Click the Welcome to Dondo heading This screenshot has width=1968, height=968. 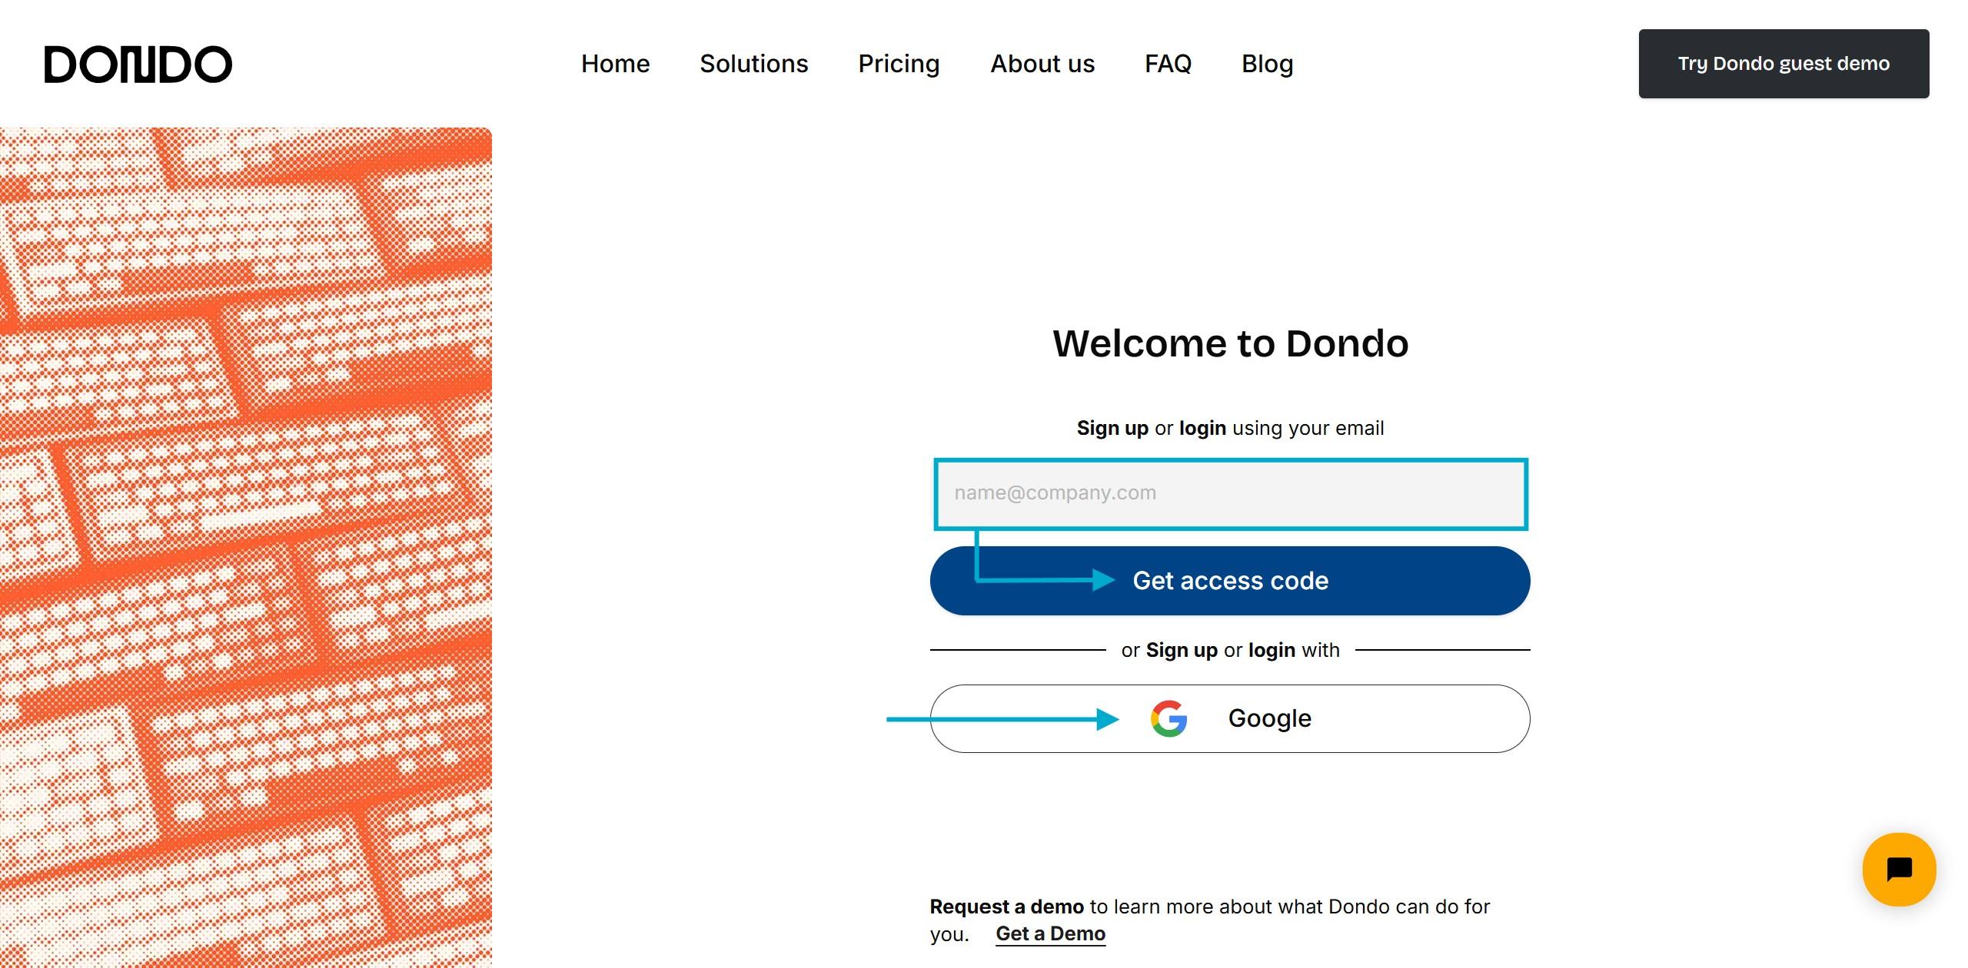click(x=1230, y=343)
